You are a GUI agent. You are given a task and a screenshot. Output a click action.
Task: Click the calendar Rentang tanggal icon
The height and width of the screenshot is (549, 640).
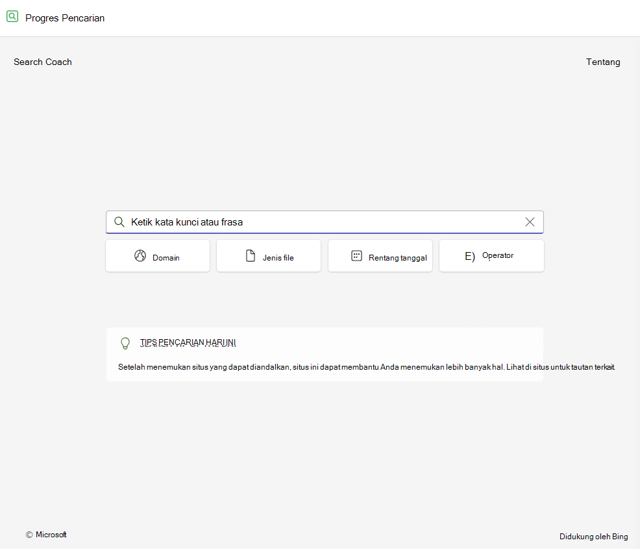coord(356,256)
